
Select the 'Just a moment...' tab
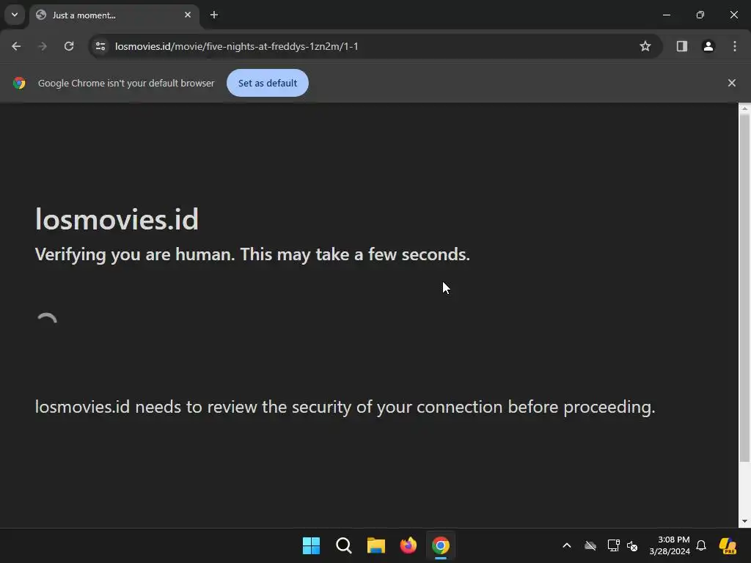(x=114, y=15)
